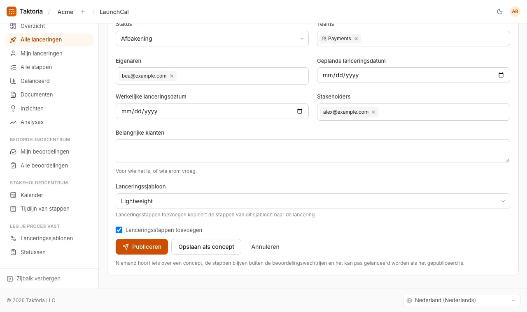This screenshot has width=527, height=312.
Task: Click the Geplande lanceringsdatum date field
Action: (413, 75)
